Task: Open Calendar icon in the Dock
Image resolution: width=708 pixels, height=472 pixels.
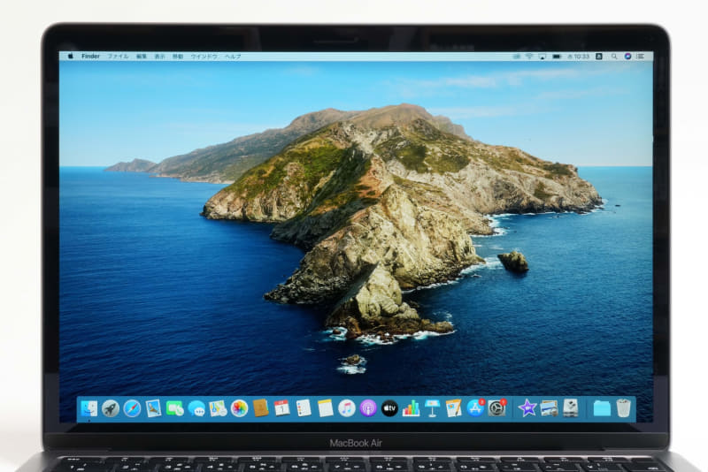Action: point(282,408)
